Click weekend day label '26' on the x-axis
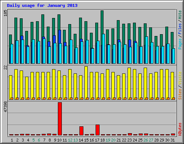This screenshot has height=144, width=184. coord(146,140)
